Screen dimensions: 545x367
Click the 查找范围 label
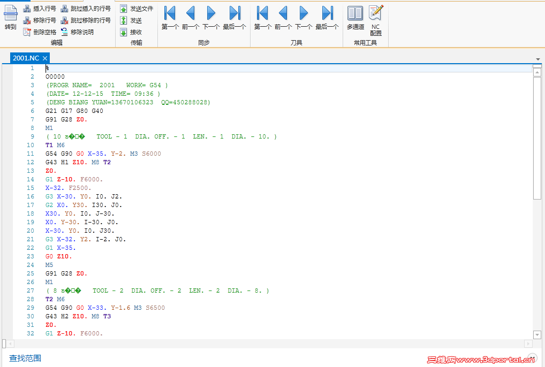coord(25,358)
